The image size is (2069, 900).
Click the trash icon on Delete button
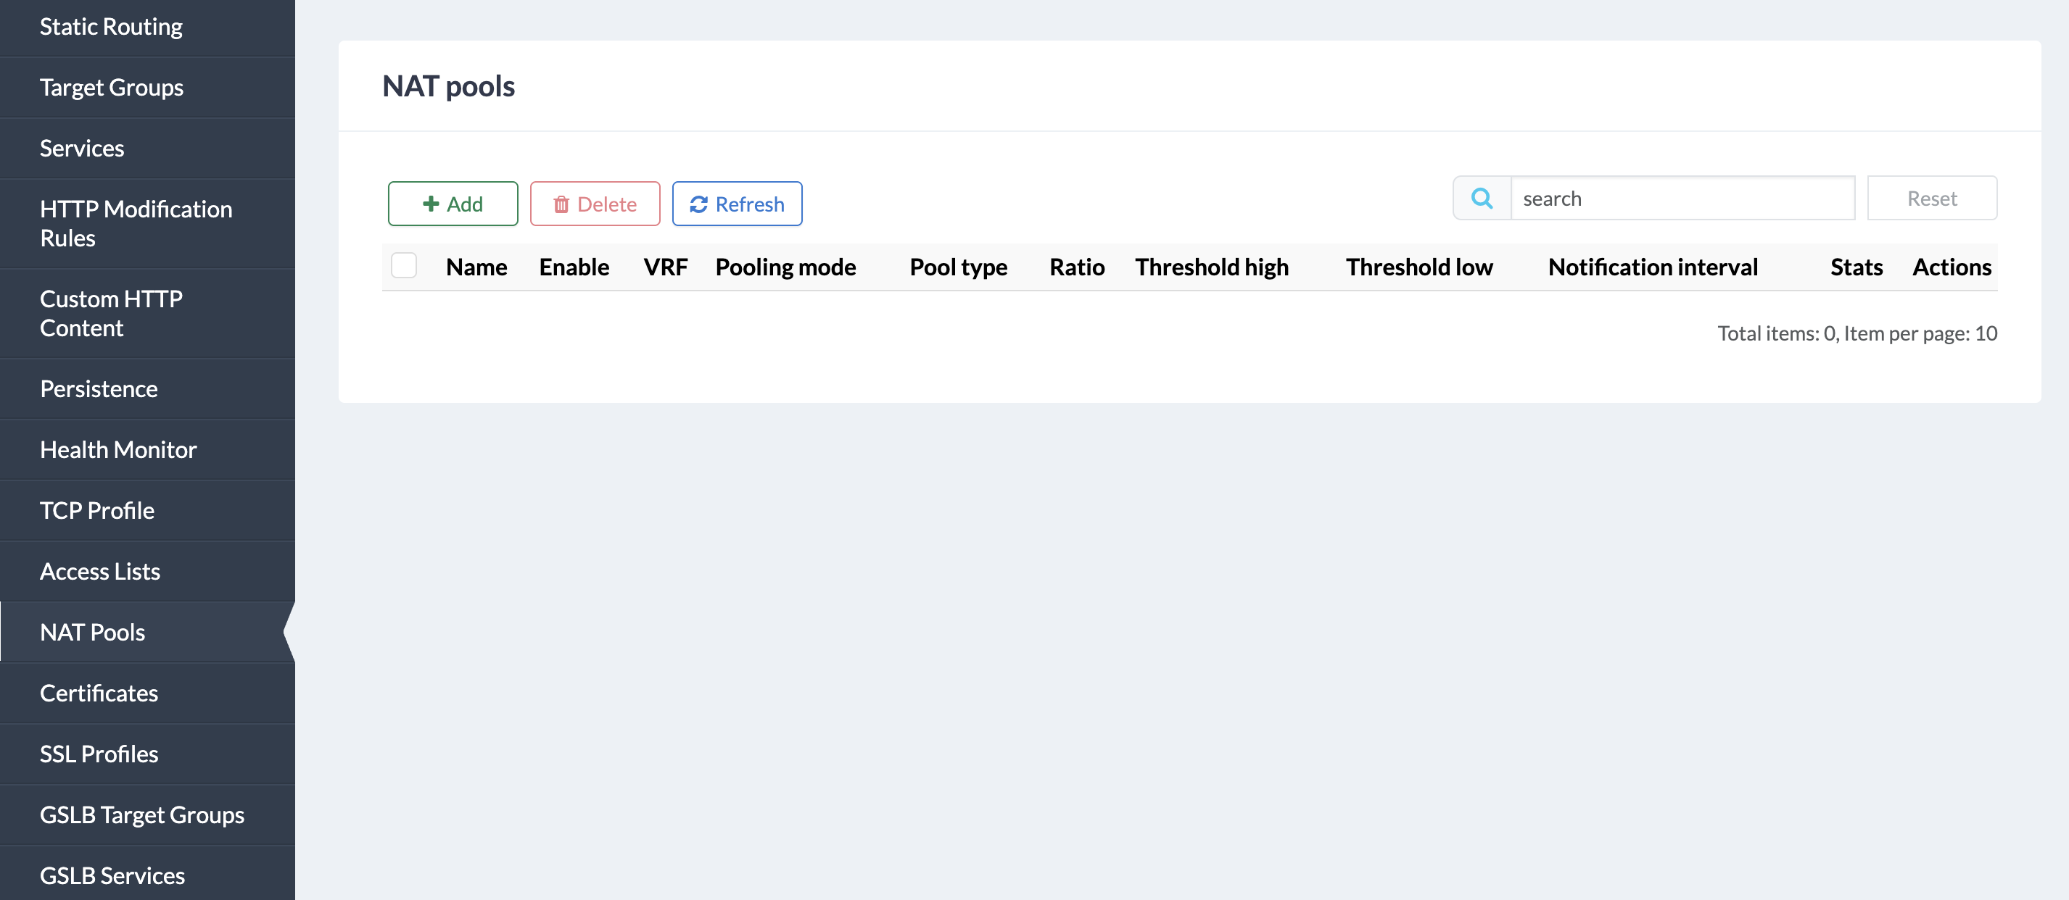(x=561, y=205)
